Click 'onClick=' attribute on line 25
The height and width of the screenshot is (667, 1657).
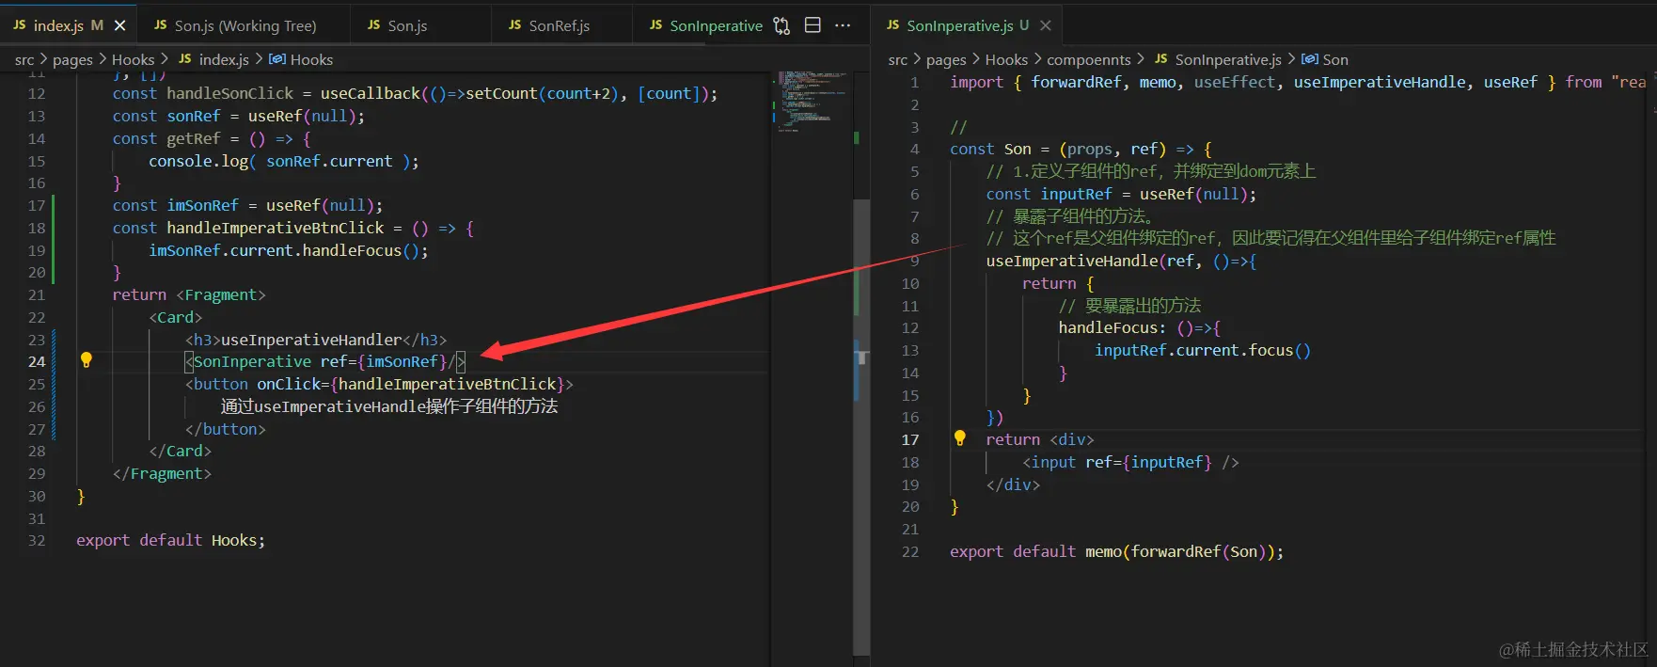click(293, 384)
